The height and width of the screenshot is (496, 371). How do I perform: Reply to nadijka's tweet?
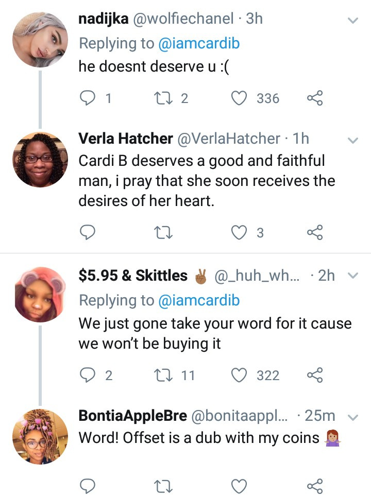click(88, 98)
